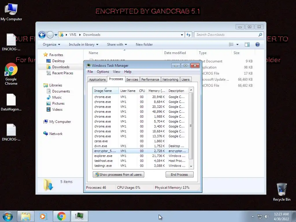Image resolution: width=296 pixels, height=222 pixels.
Task: Open Task Manager Help menu
Action: [x=128, y=72]
